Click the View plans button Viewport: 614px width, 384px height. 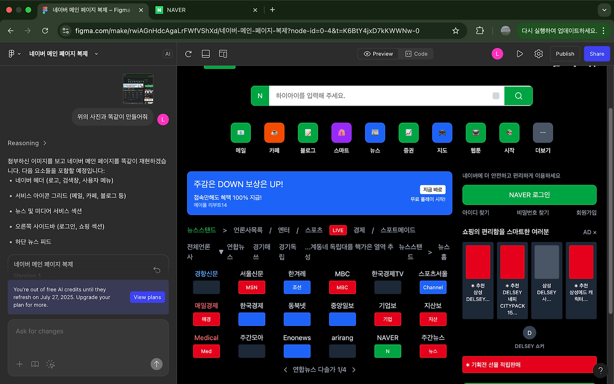(x=147, y=297)
